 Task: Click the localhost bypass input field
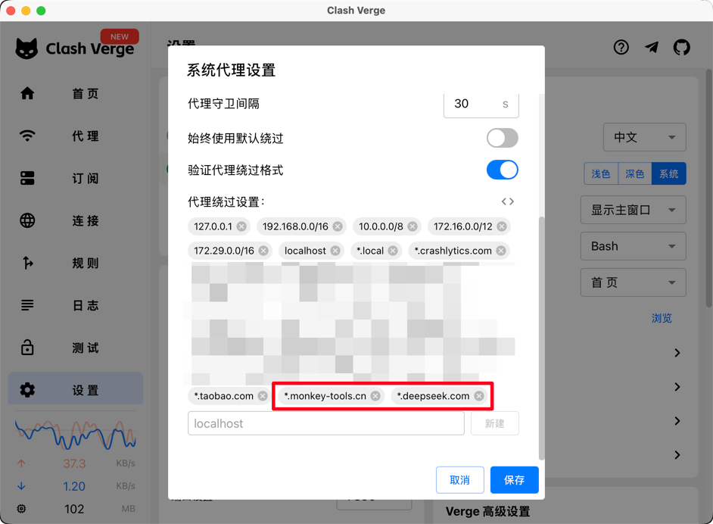click(x=326, y=423)
